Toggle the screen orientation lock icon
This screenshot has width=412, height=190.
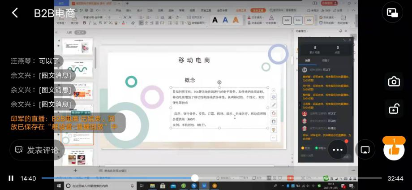(x=394, y=108)
